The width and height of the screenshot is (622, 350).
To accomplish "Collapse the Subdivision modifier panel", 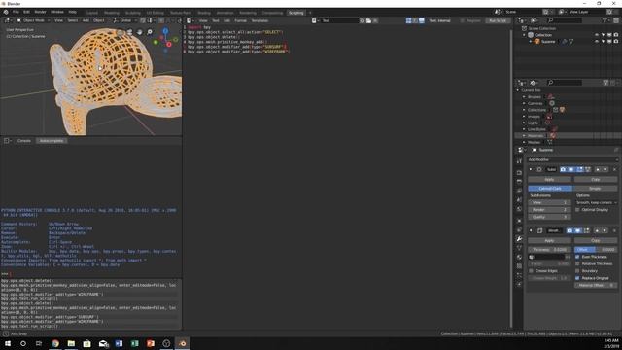I will coord(531,170).
